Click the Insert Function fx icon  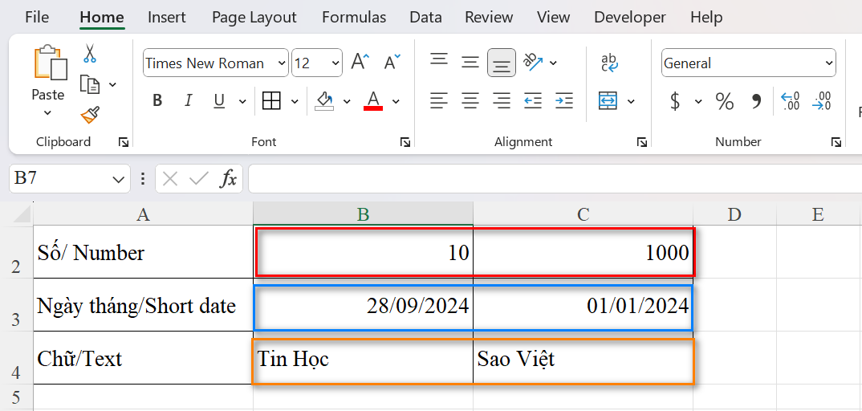click(229, 178)
